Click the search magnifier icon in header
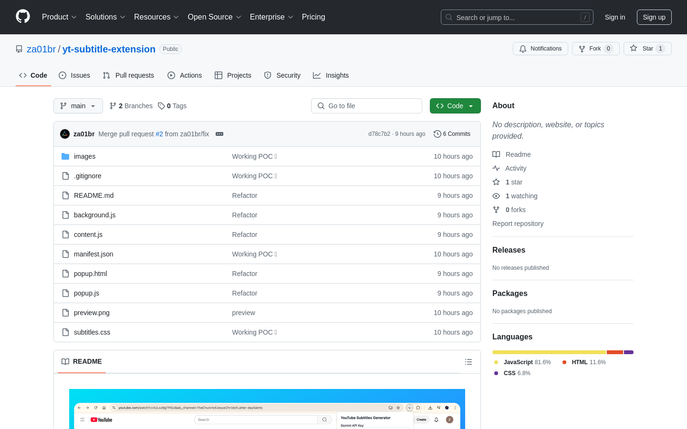 point(449,17)
